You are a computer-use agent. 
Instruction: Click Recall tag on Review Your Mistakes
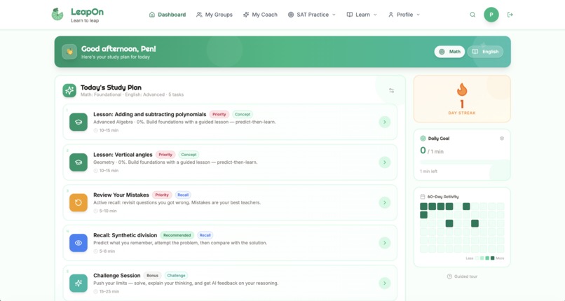183,195
